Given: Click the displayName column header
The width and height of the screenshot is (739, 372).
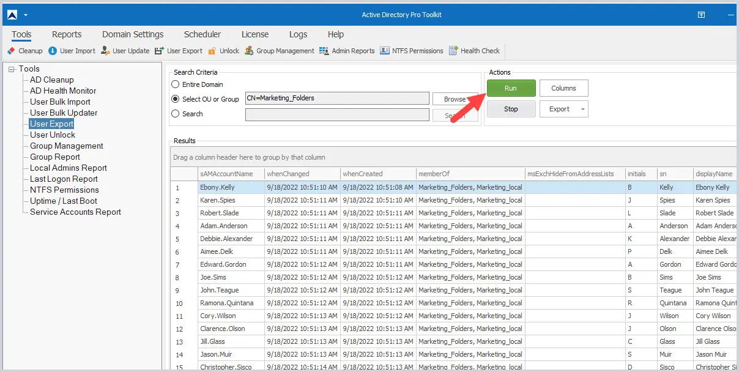Looking at the screenshot, I should 715,174.
